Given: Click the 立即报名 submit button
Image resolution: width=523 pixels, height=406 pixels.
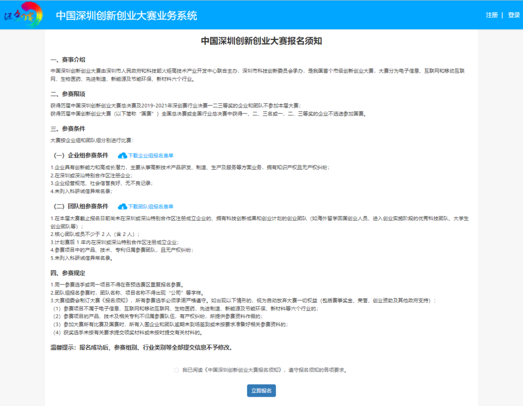Looking at the screenshot, I should coord(261,390).
